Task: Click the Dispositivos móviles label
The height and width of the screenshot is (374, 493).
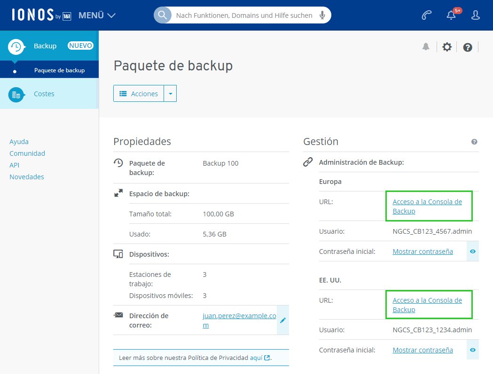Action: pos(161,296)
